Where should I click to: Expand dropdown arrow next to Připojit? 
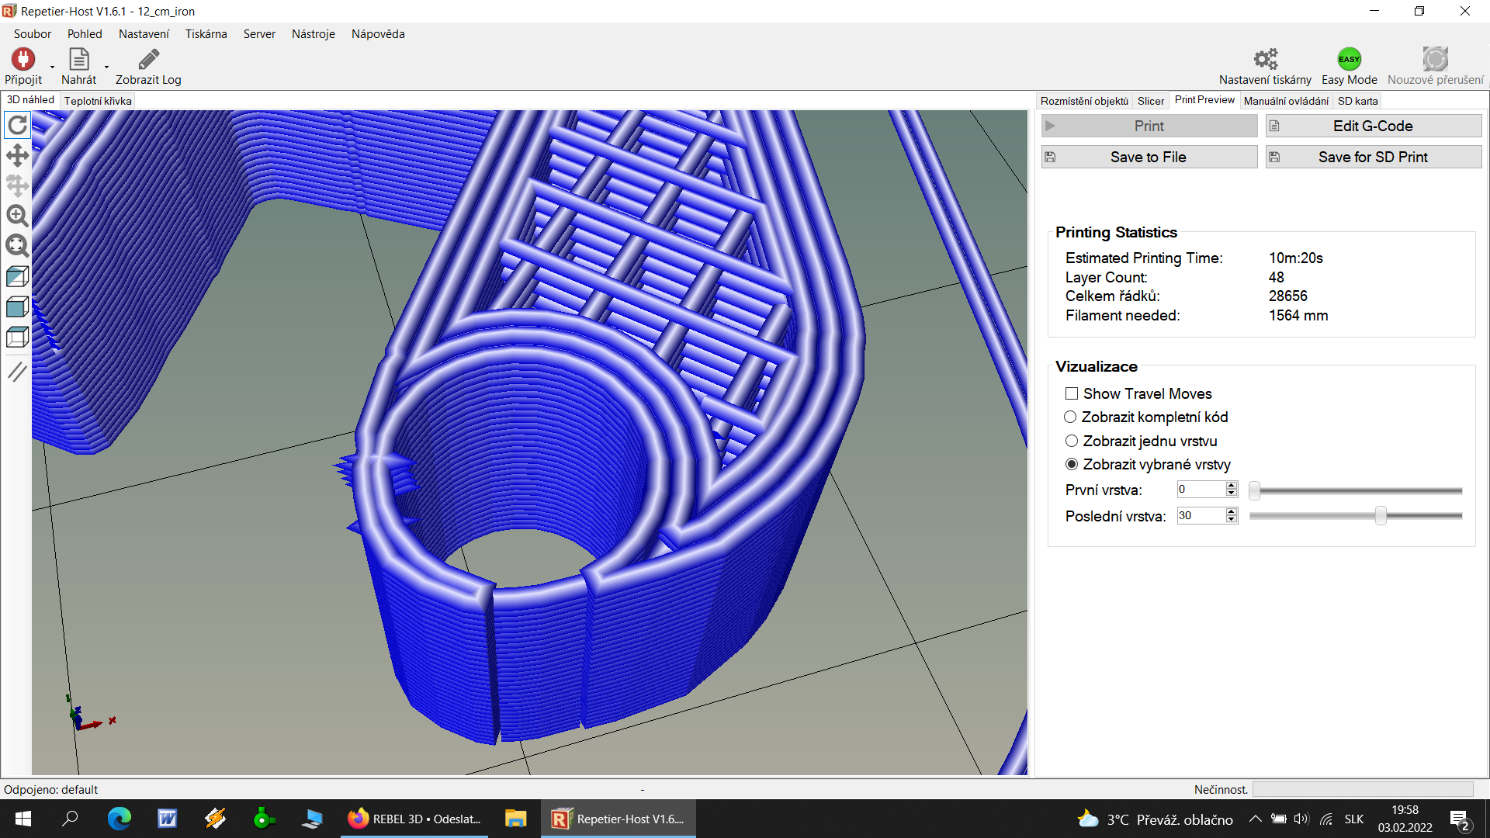(53, 68)
